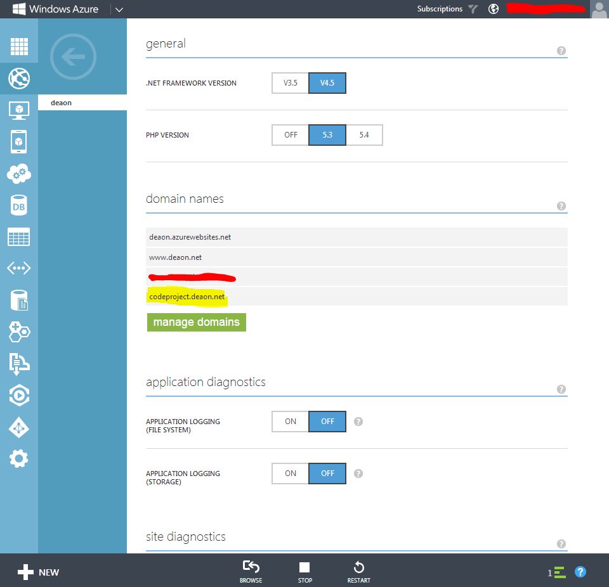Viewport: 609px width, 587px height.
Task: Open the sidebar cylinder-with-document icon
Action: [19, 300]
